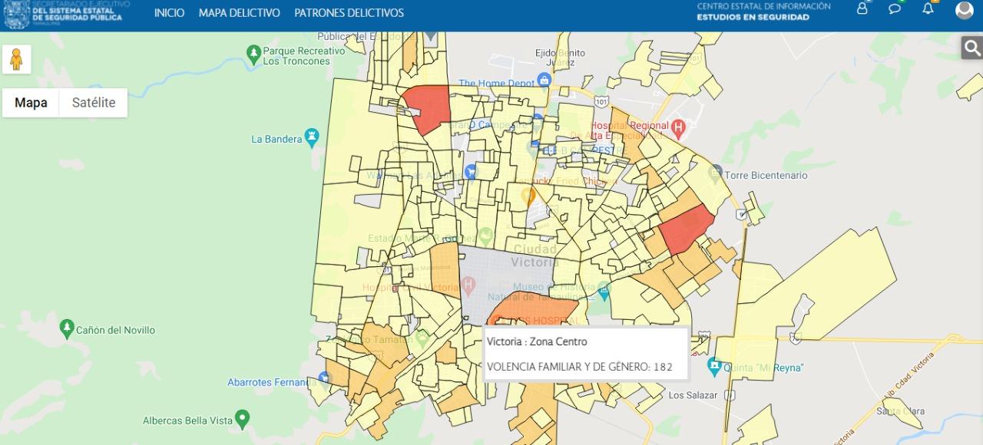
Task: Click the Parque Recreativo Los Troncones marker
Action: (253, 54)
